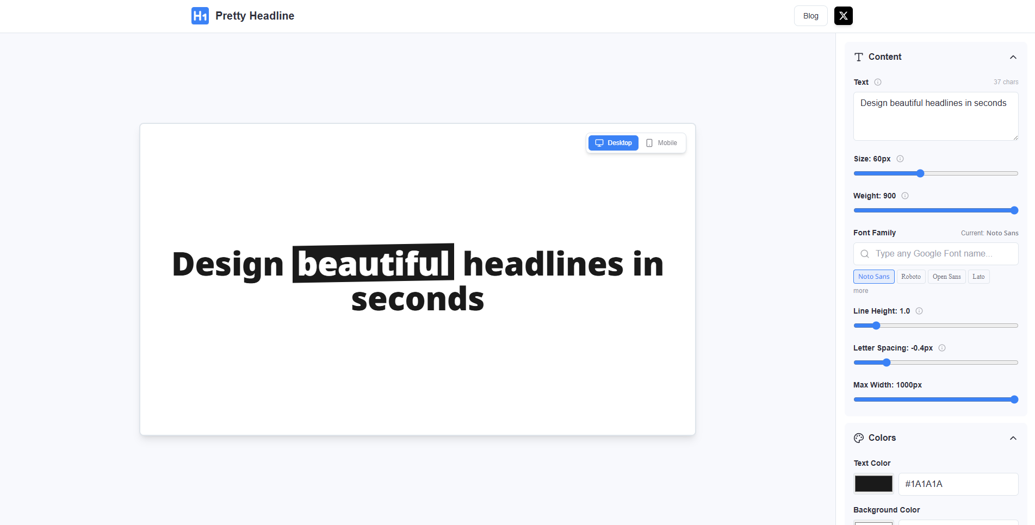This screenshot has width=1035, height=525.
Task: Open the X social media icon
Action: click(843, 16)
